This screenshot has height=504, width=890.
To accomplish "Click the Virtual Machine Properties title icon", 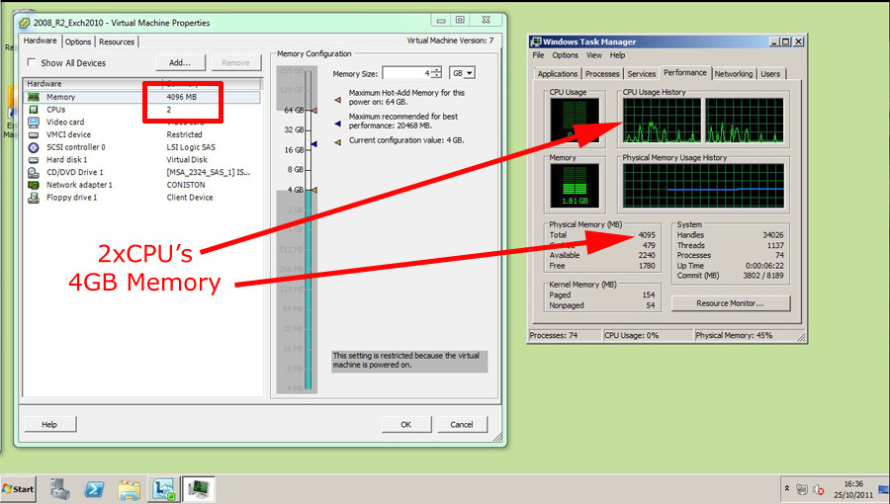I will point(25,24).
